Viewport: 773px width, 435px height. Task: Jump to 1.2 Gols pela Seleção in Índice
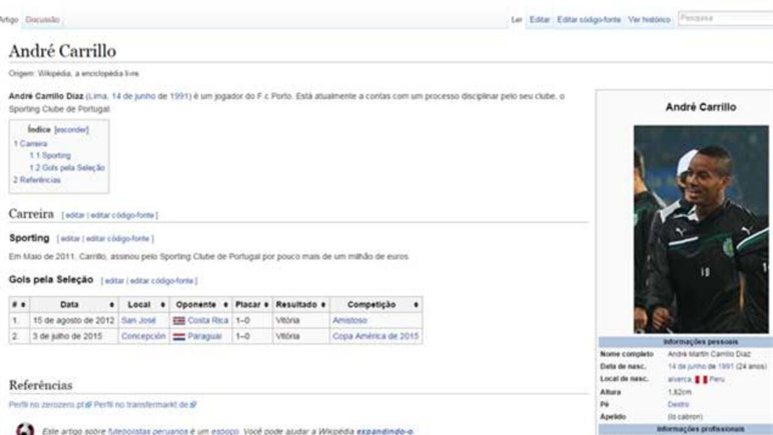67,168
